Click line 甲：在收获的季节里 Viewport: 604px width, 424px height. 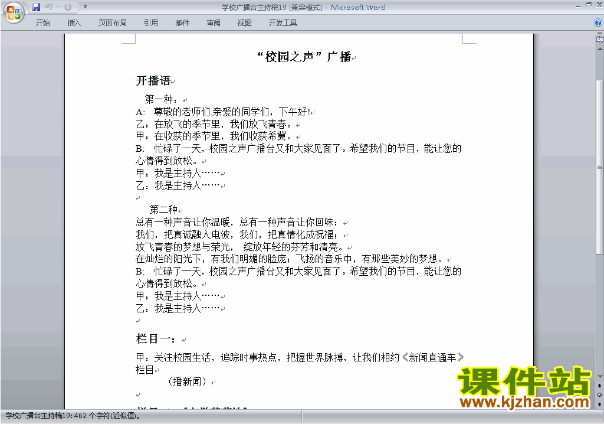[215, 136]
